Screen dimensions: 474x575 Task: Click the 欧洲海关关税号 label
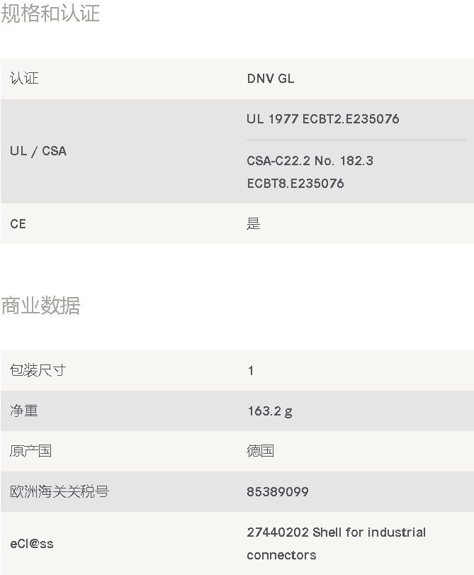click(x=60, y=491)
